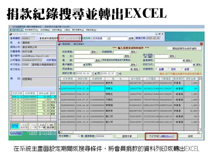Click the 瀏覽 browse button

pyautogui.click(x=15, y=126)
